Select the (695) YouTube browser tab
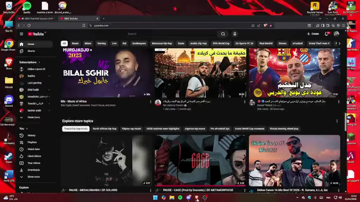The height and width of the screenshot is (202, 360). pos(79,19)
